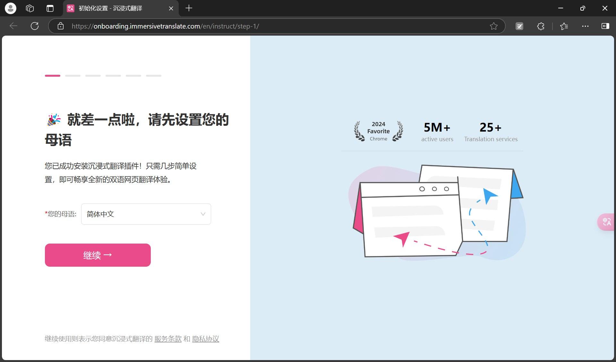
Task: Click the browser profile avatar icon
Action: [11, 8]
